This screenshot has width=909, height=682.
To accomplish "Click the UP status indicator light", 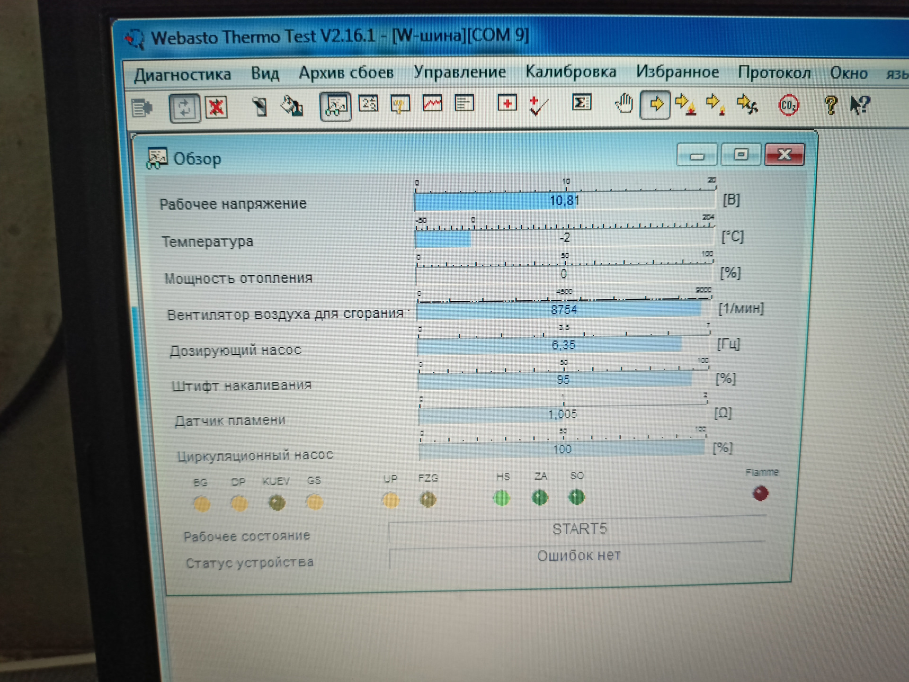I will tap(391, 500).
